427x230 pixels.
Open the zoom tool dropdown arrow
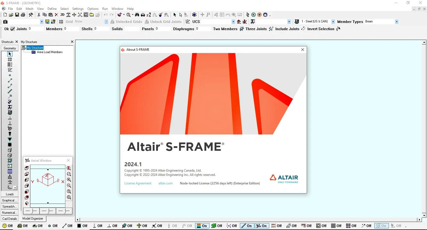[133, 15]
